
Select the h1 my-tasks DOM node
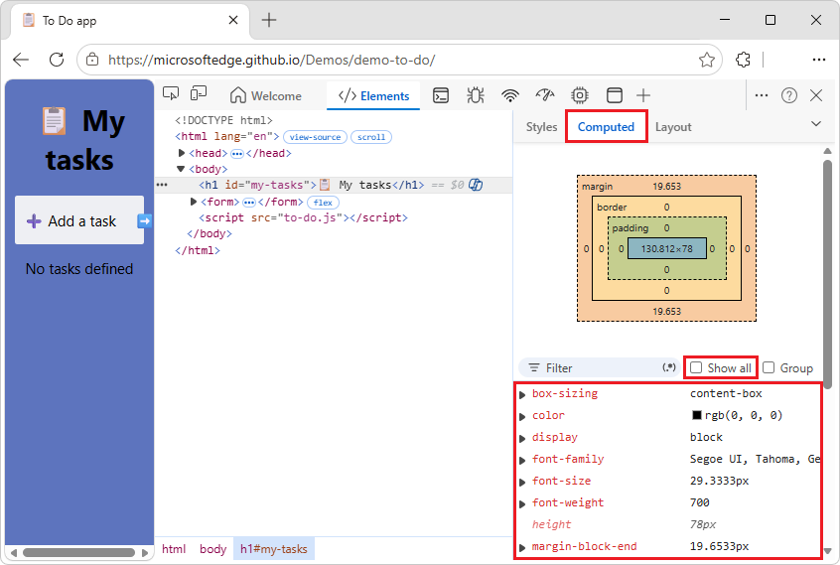[x=311, y=185]
